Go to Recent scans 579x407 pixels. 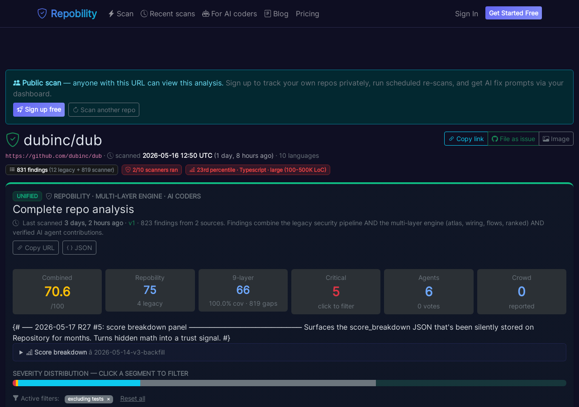coord(168,14)
